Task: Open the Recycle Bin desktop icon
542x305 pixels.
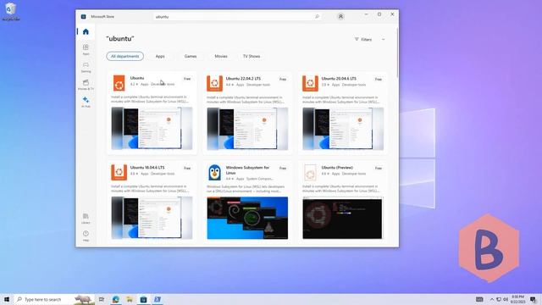Action: [x=11, y=12]
